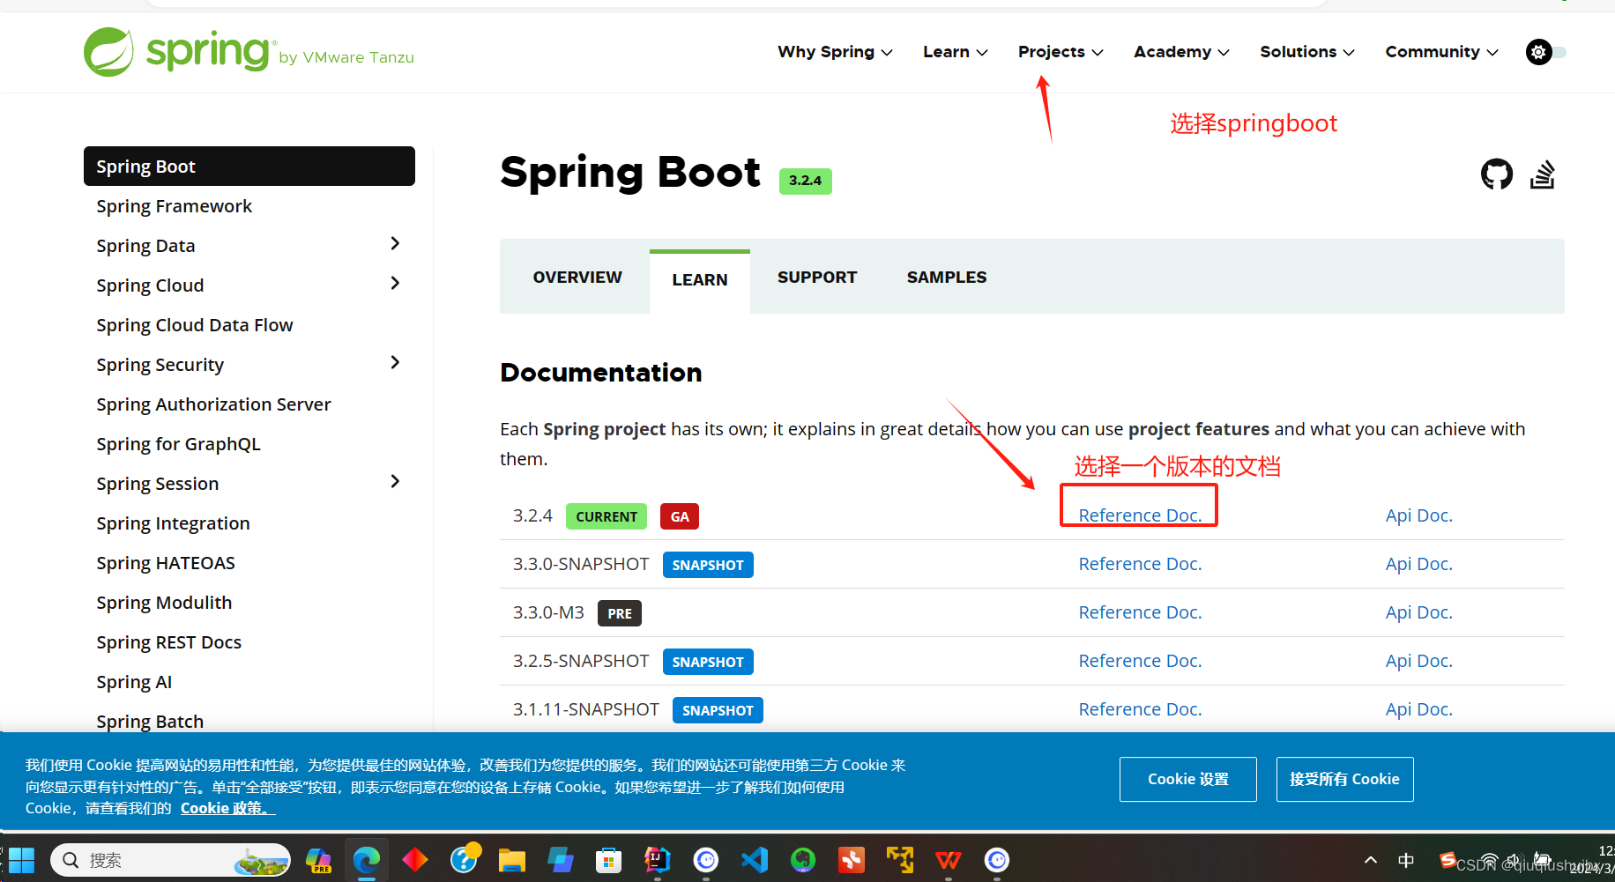Open the Cookie 政策 link

coord(227,808)
